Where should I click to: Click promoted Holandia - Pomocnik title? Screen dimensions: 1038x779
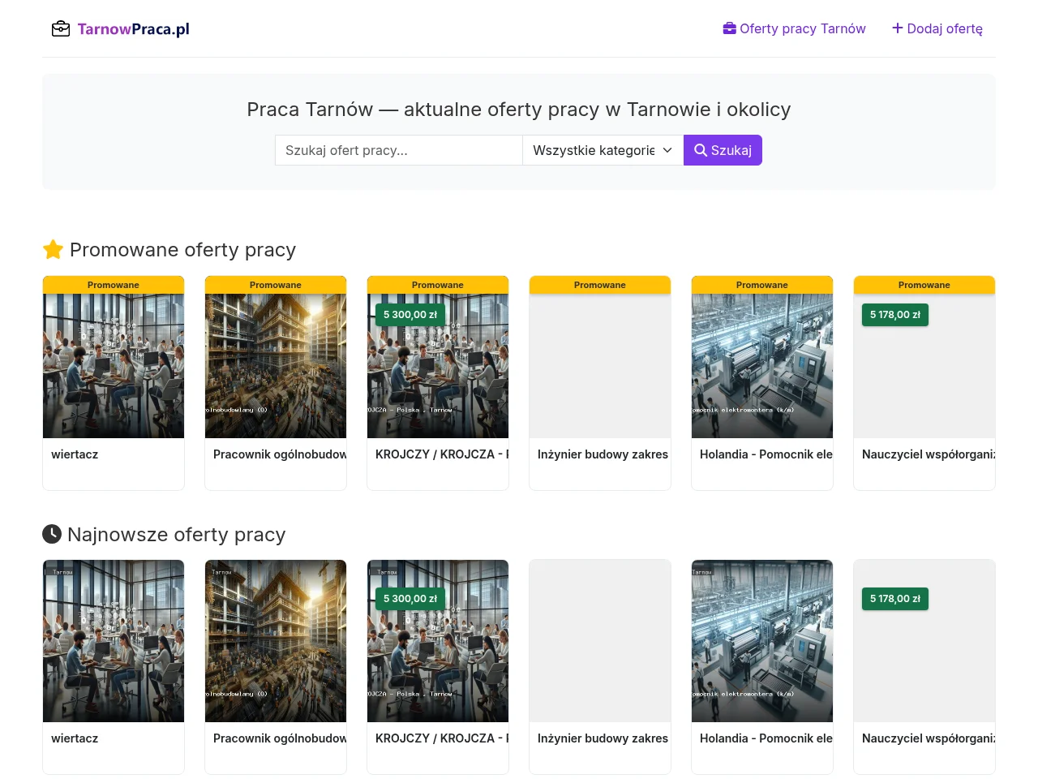766,454
